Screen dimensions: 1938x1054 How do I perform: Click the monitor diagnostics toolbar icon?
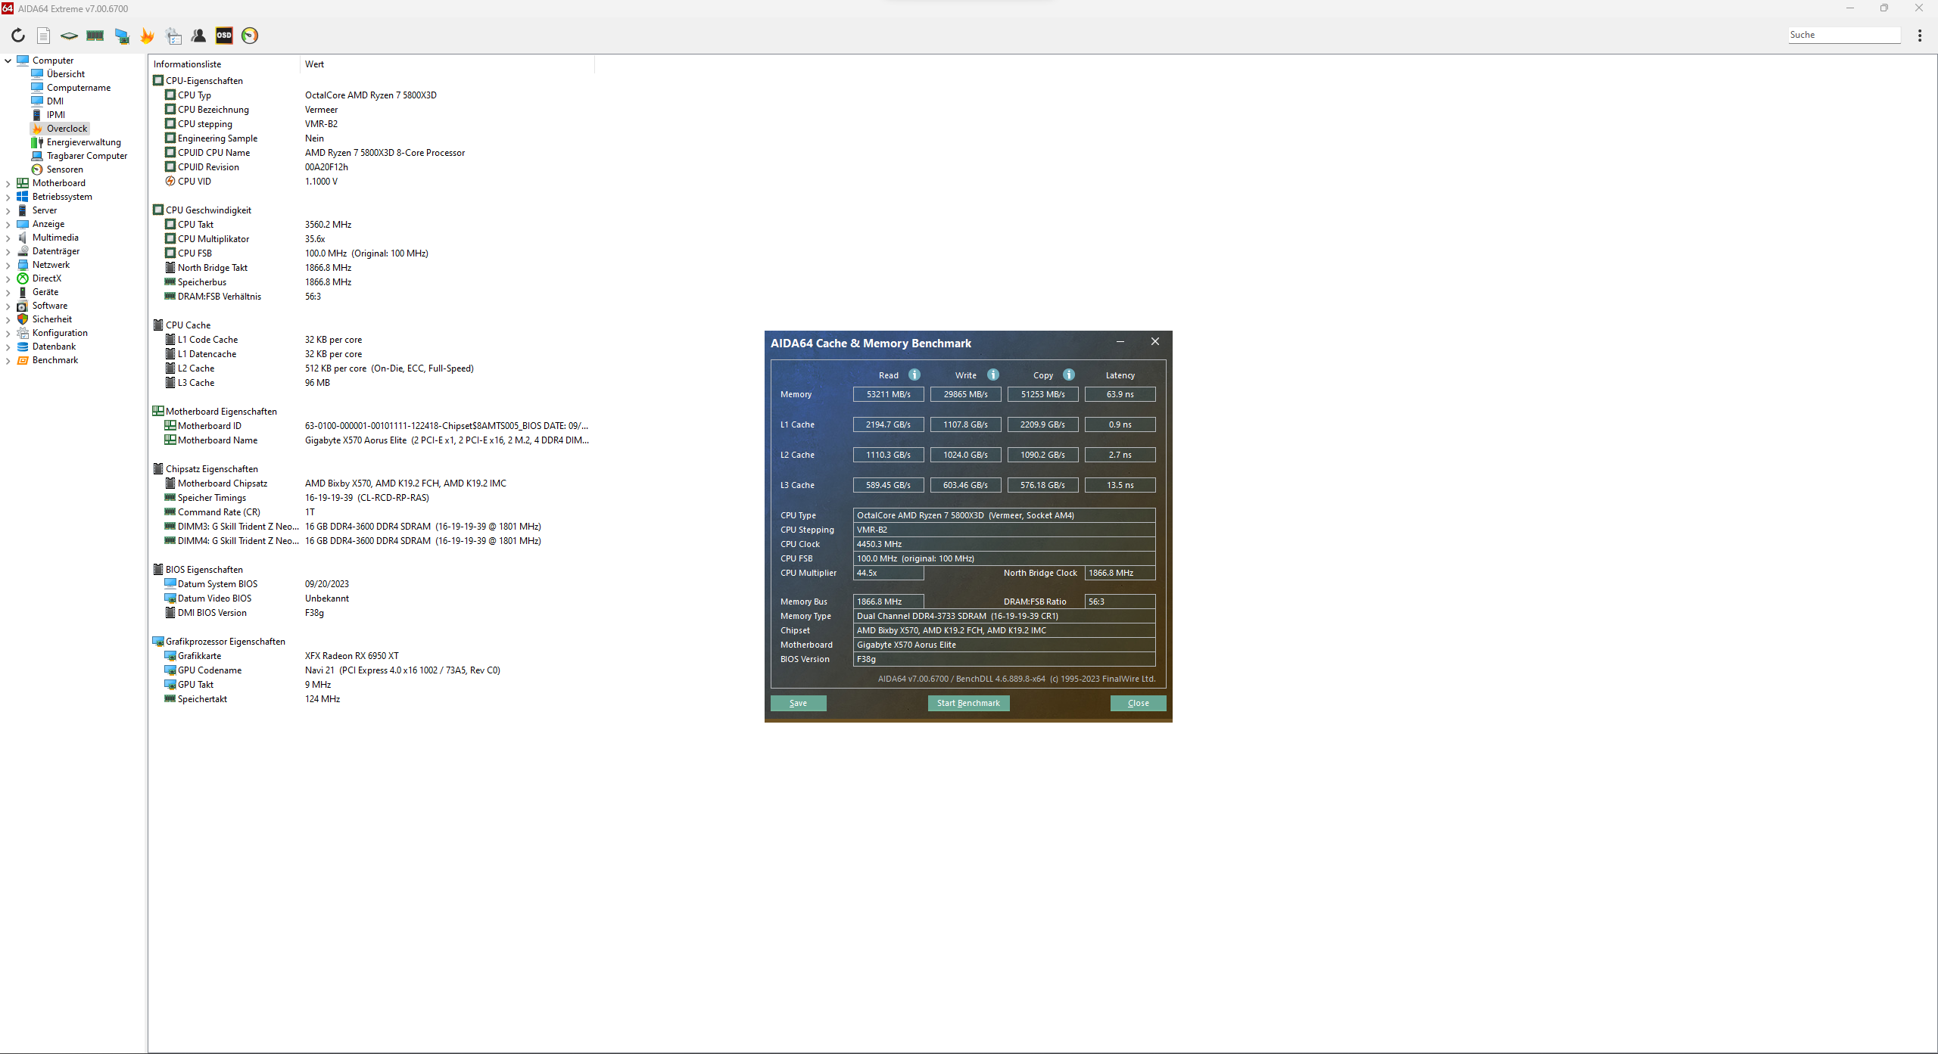coord(121,36)
